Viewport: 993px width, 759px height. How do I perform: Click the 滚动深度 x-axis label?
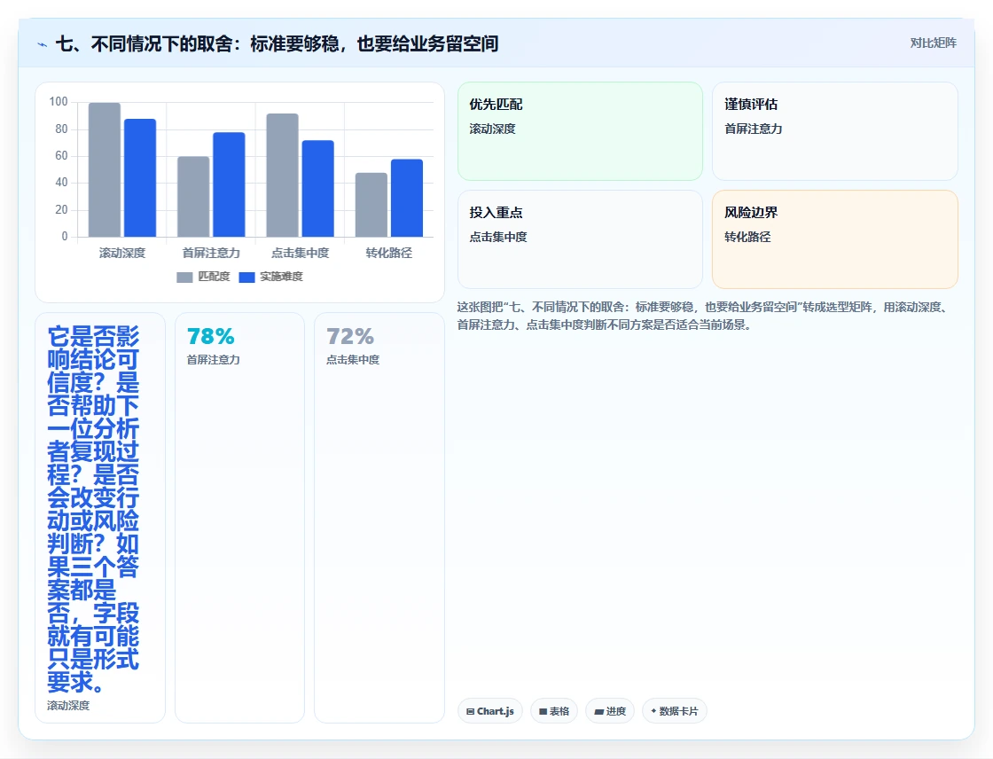point(122,254)
